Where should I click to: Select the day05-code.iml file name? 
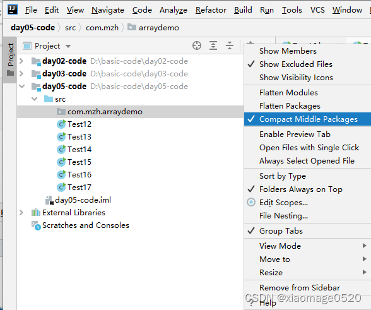tap(83, 200)
